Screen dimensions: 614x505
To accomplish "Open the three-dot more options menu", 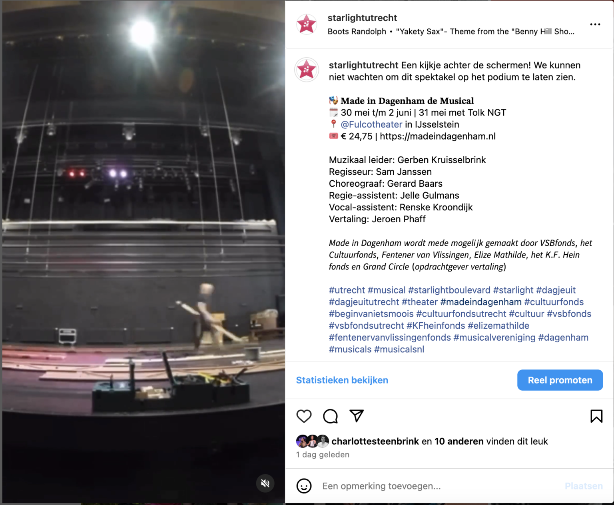I will pyautogui.click(x=595, y=24).
